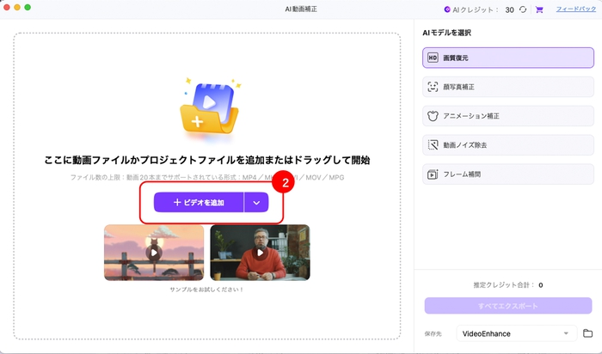This screenshot has height=354, width=602.
Task: Click the denoise icon of 動画ノイズ除去
Action: pos(433,145)
